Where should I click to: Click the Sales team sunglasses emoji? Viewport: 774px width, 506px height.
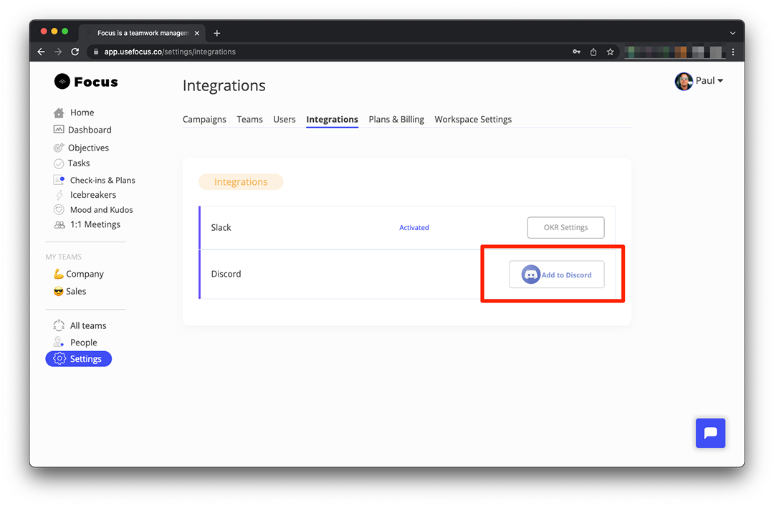[58, 291]
